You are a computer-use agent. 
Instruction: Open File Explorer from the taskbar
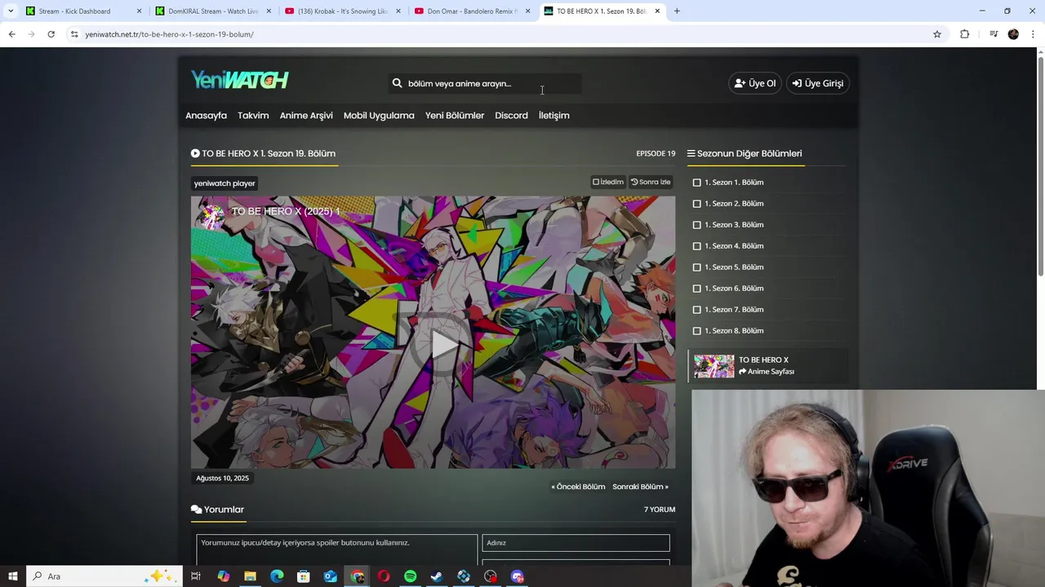click(x=250, y=576)
